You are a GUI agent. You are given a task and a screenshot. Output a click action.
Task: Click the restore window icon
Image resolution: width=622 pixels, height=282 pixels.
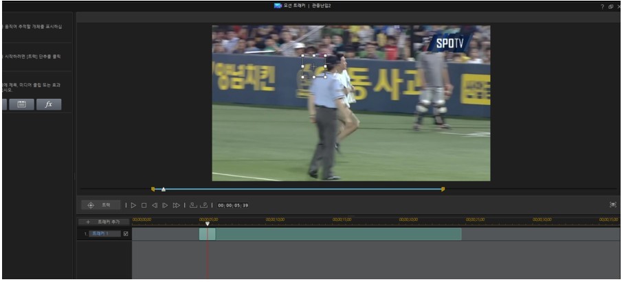click(610, 6)
